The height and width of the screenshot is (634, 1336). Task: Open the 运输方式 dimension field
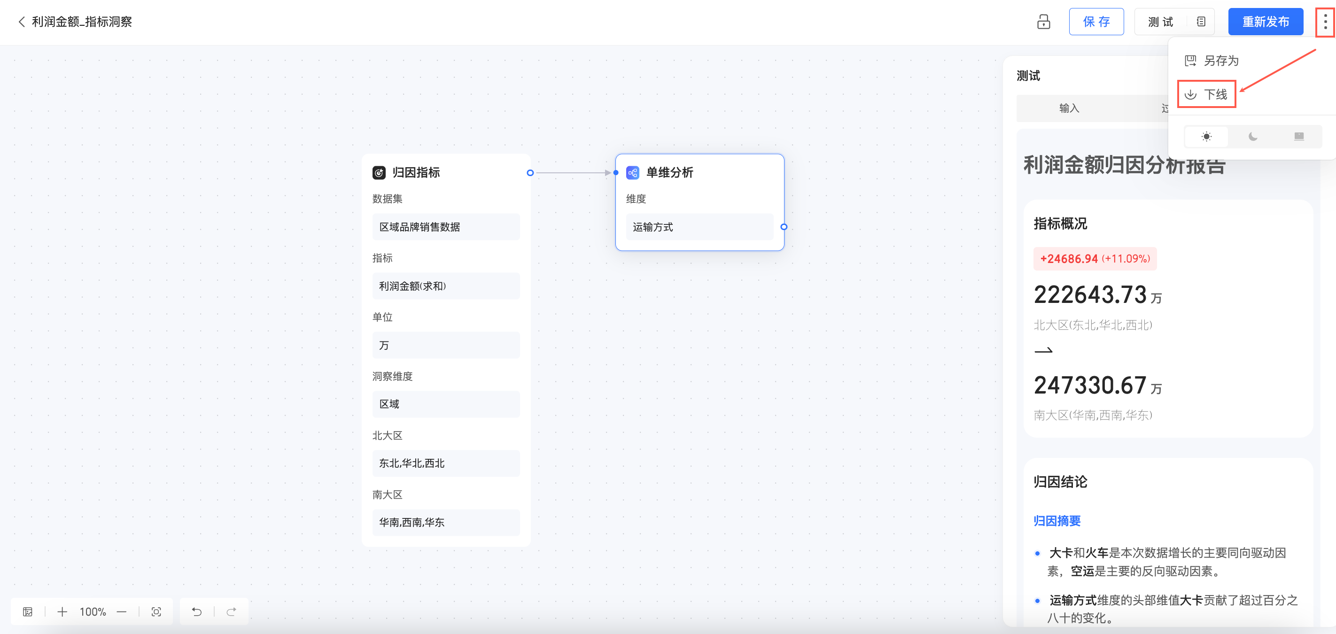[x=699, y=227]
